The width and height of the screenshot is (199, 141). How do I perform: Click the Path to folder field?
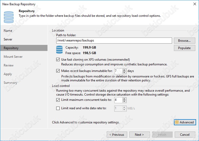click(114, 40)
